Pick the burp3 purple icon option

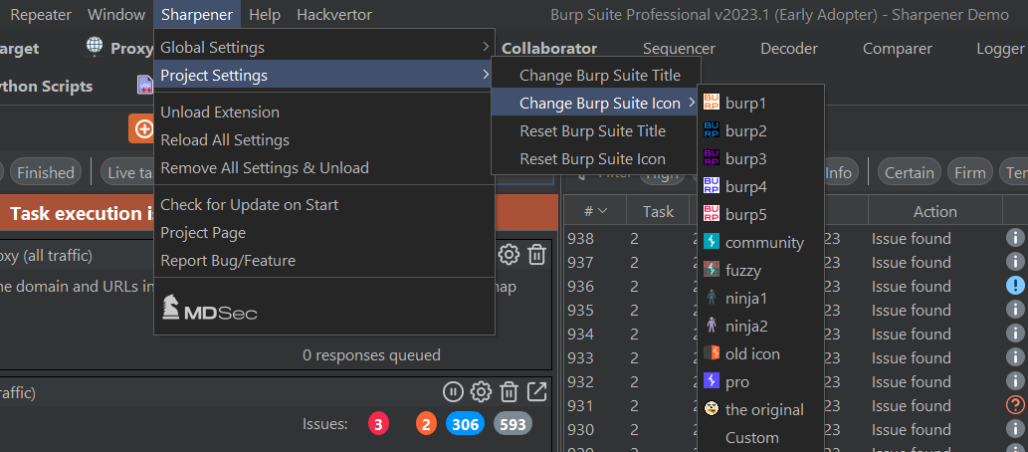click(x=759, y=158)
